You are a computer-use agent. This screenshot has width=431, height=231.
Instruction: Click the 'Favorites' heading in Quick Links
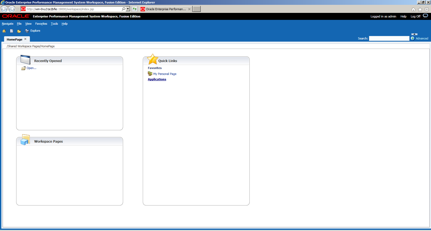155,68
